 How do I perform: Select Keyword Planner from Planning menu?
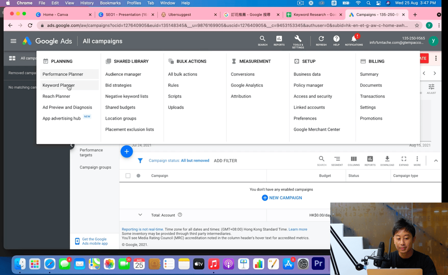point(59,85)
